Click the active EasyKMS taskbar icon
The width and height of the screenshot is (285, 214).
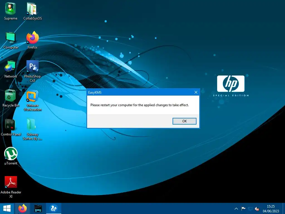point(54,208)
